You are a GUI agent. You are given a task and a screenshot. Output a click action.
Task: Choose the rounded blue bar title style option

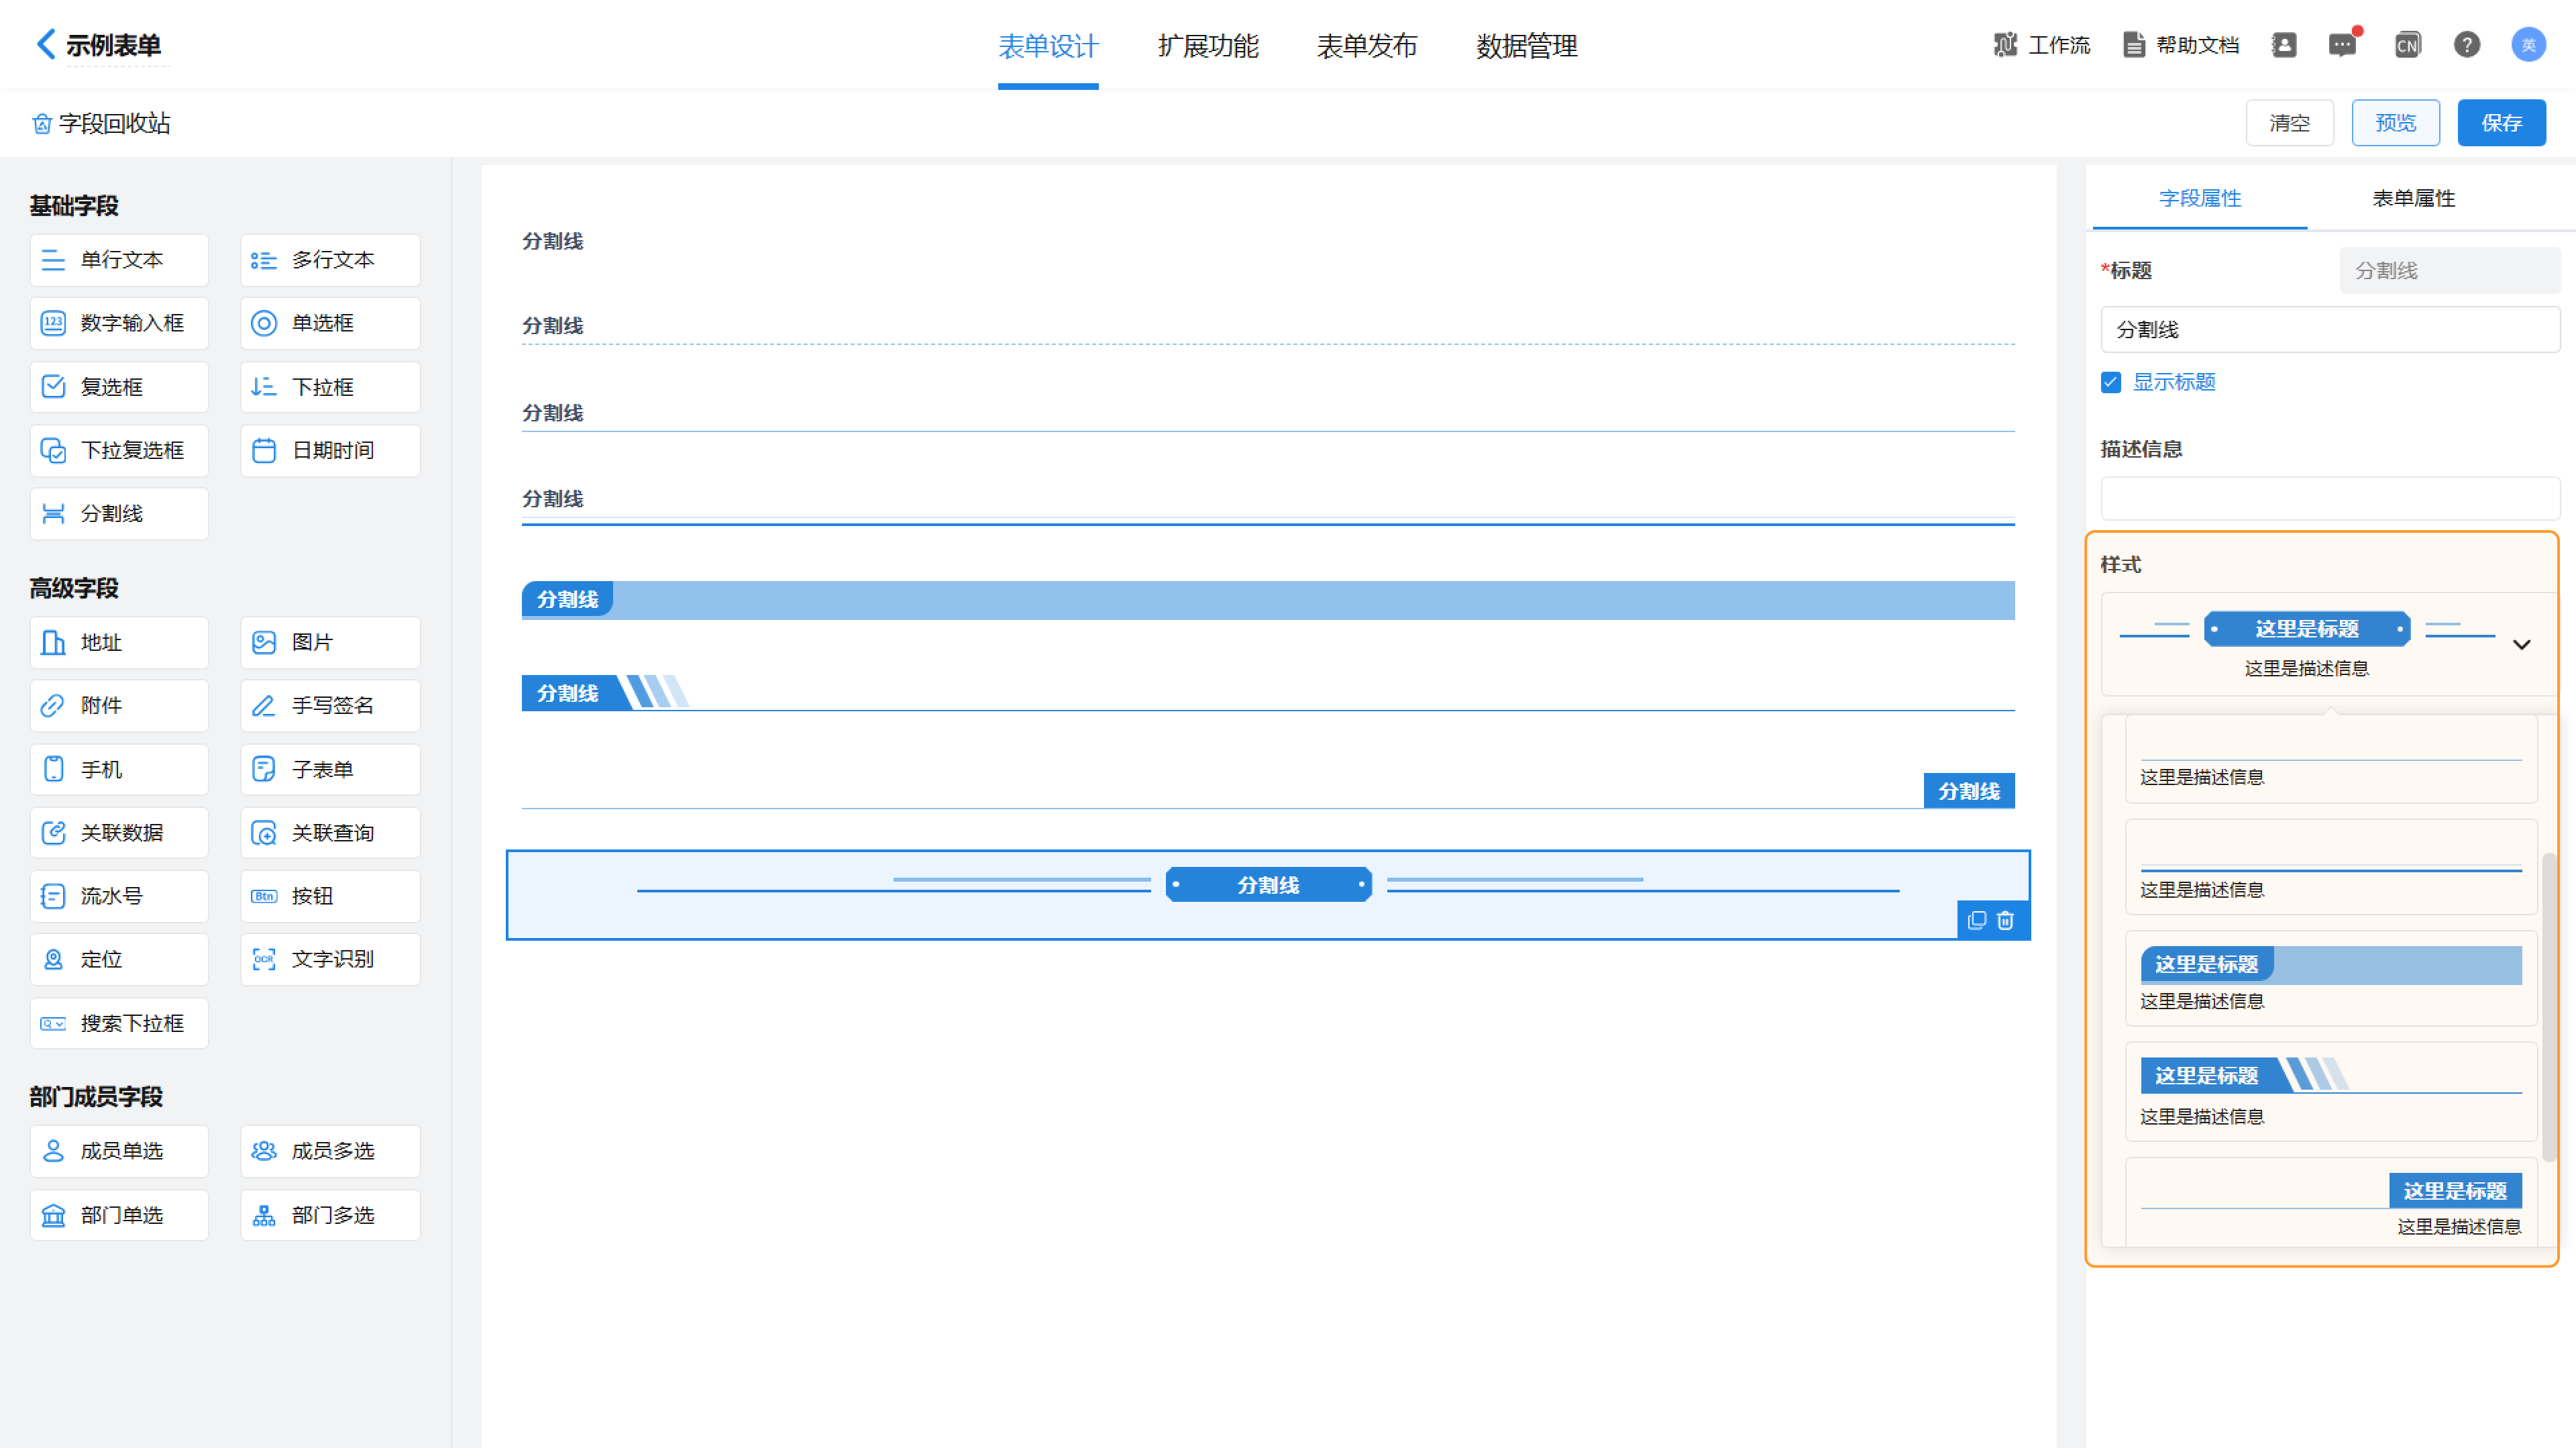point(2330,978)
